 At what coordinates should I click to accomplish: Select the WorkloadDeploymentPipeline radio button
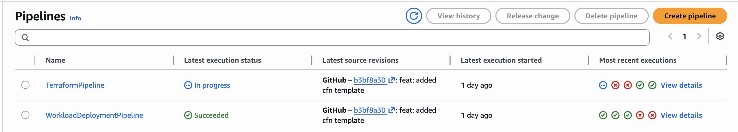coord(25,115)
